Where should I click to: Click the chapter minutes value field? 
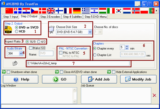[122, 47]
